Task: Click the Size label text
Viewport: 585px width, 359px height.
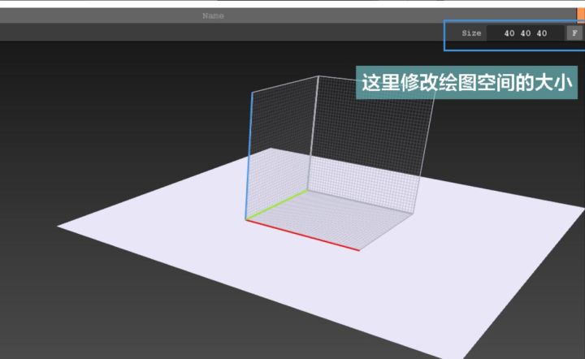Action: [x=471, y=33]
